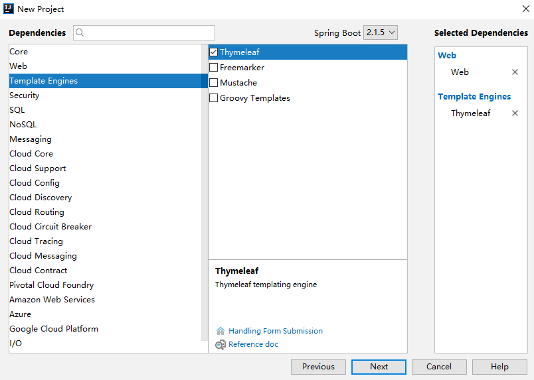The image size is (534, 380).
Task: Open the Spring Boot version dropdown
Action: (381, 32)
